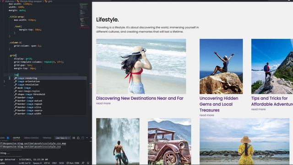This screenshot has width=293, height=165.
Task: Open the Live Sass output channel dropdown
Action: click(63, 138)
